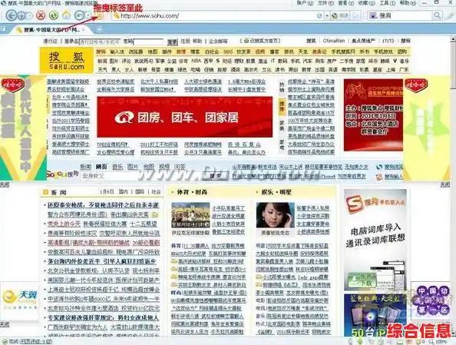Click the 搜狐 SOHU.com yellow logo

click(x=67, y=61)
